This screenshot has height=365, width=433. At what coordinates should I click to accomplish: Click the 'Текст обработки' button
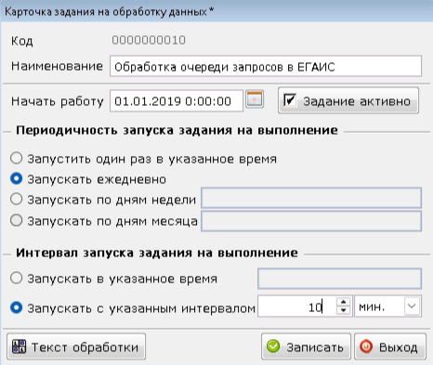pyautogui.click(x=76, y=346)
